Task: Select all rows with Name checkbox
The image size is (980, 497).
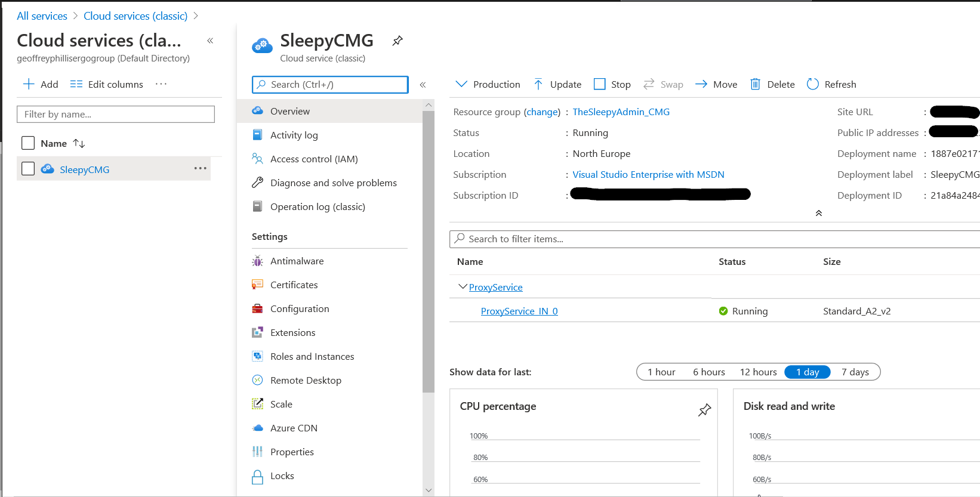Action: pos(28,143)
